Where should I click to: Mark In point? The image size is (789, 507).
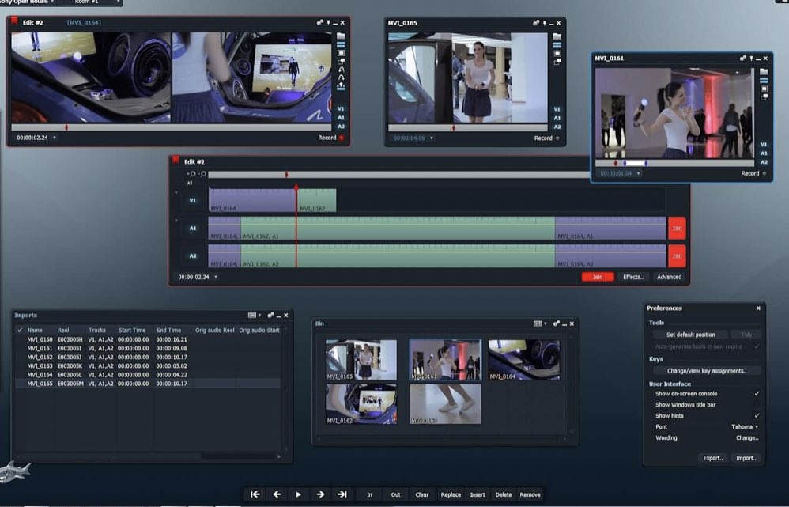369,495
